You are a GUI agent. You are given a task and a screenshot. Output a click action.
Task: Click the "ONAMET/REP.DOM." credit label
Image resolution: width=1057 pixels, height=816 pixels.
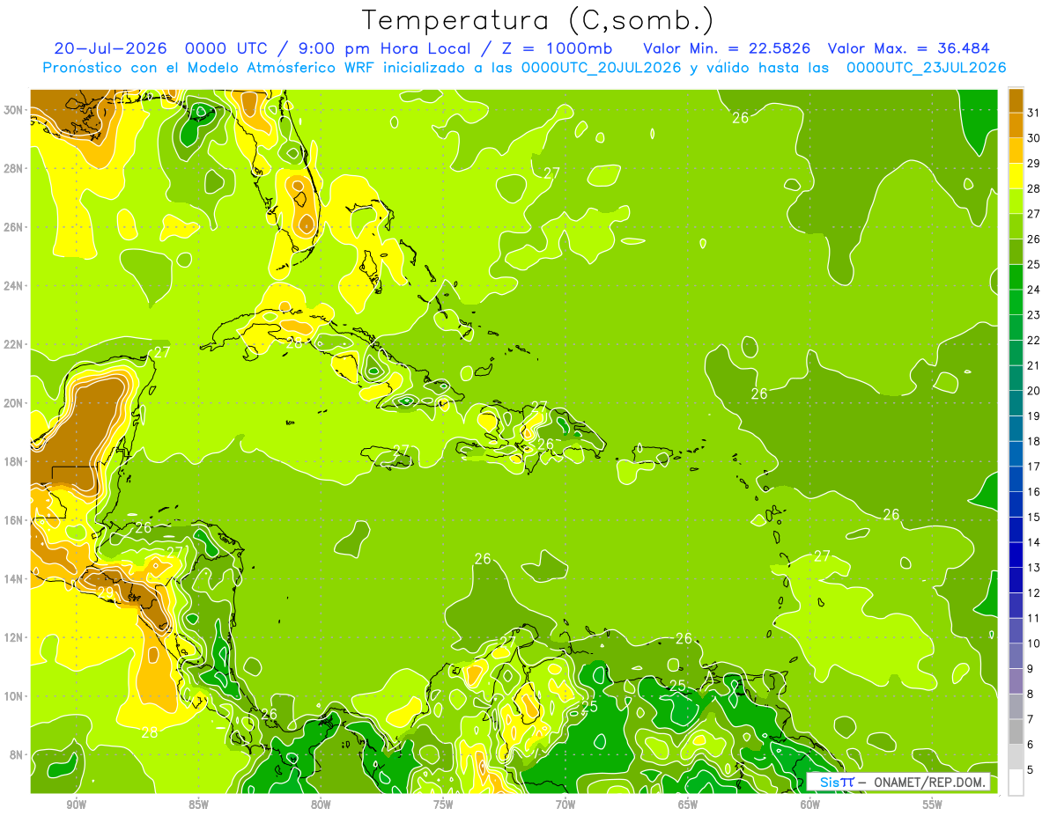pyautogui.click(x=928, y=782)
